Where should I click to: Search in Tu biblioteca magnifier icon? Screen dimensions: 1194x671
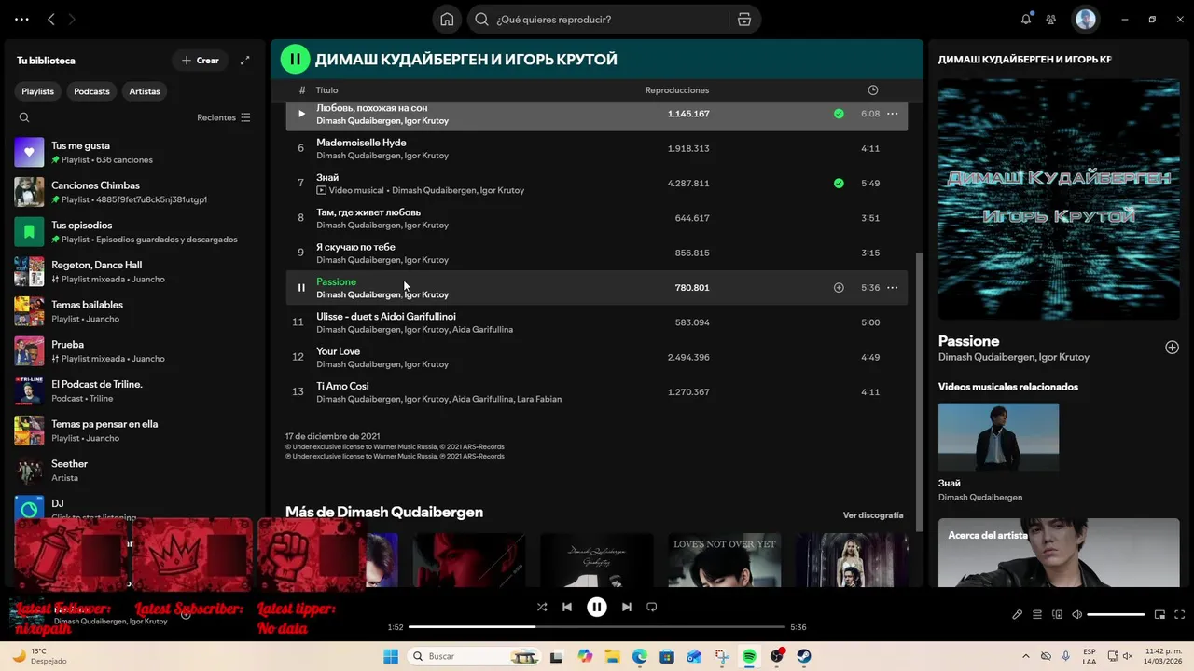click(x=24, y=117)
